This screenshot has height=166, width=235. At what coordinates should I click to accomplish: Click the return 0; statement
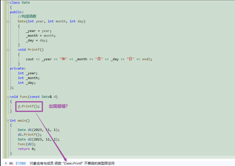pyautogui.click(x=27, y=149)
